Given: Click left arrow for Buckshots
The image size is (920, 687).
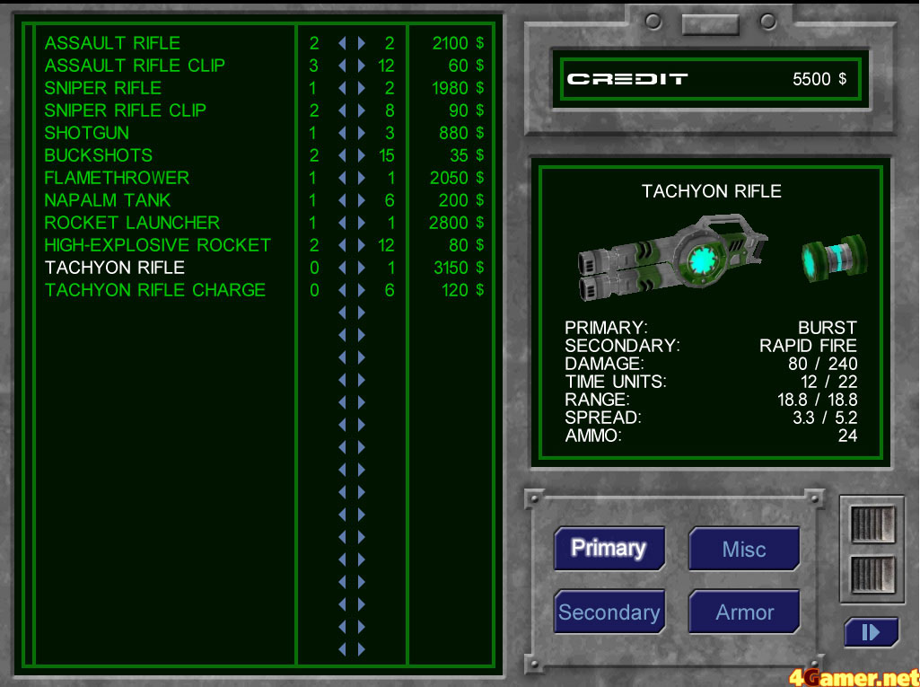Looking at the screenshot, I should coord(342,155).
